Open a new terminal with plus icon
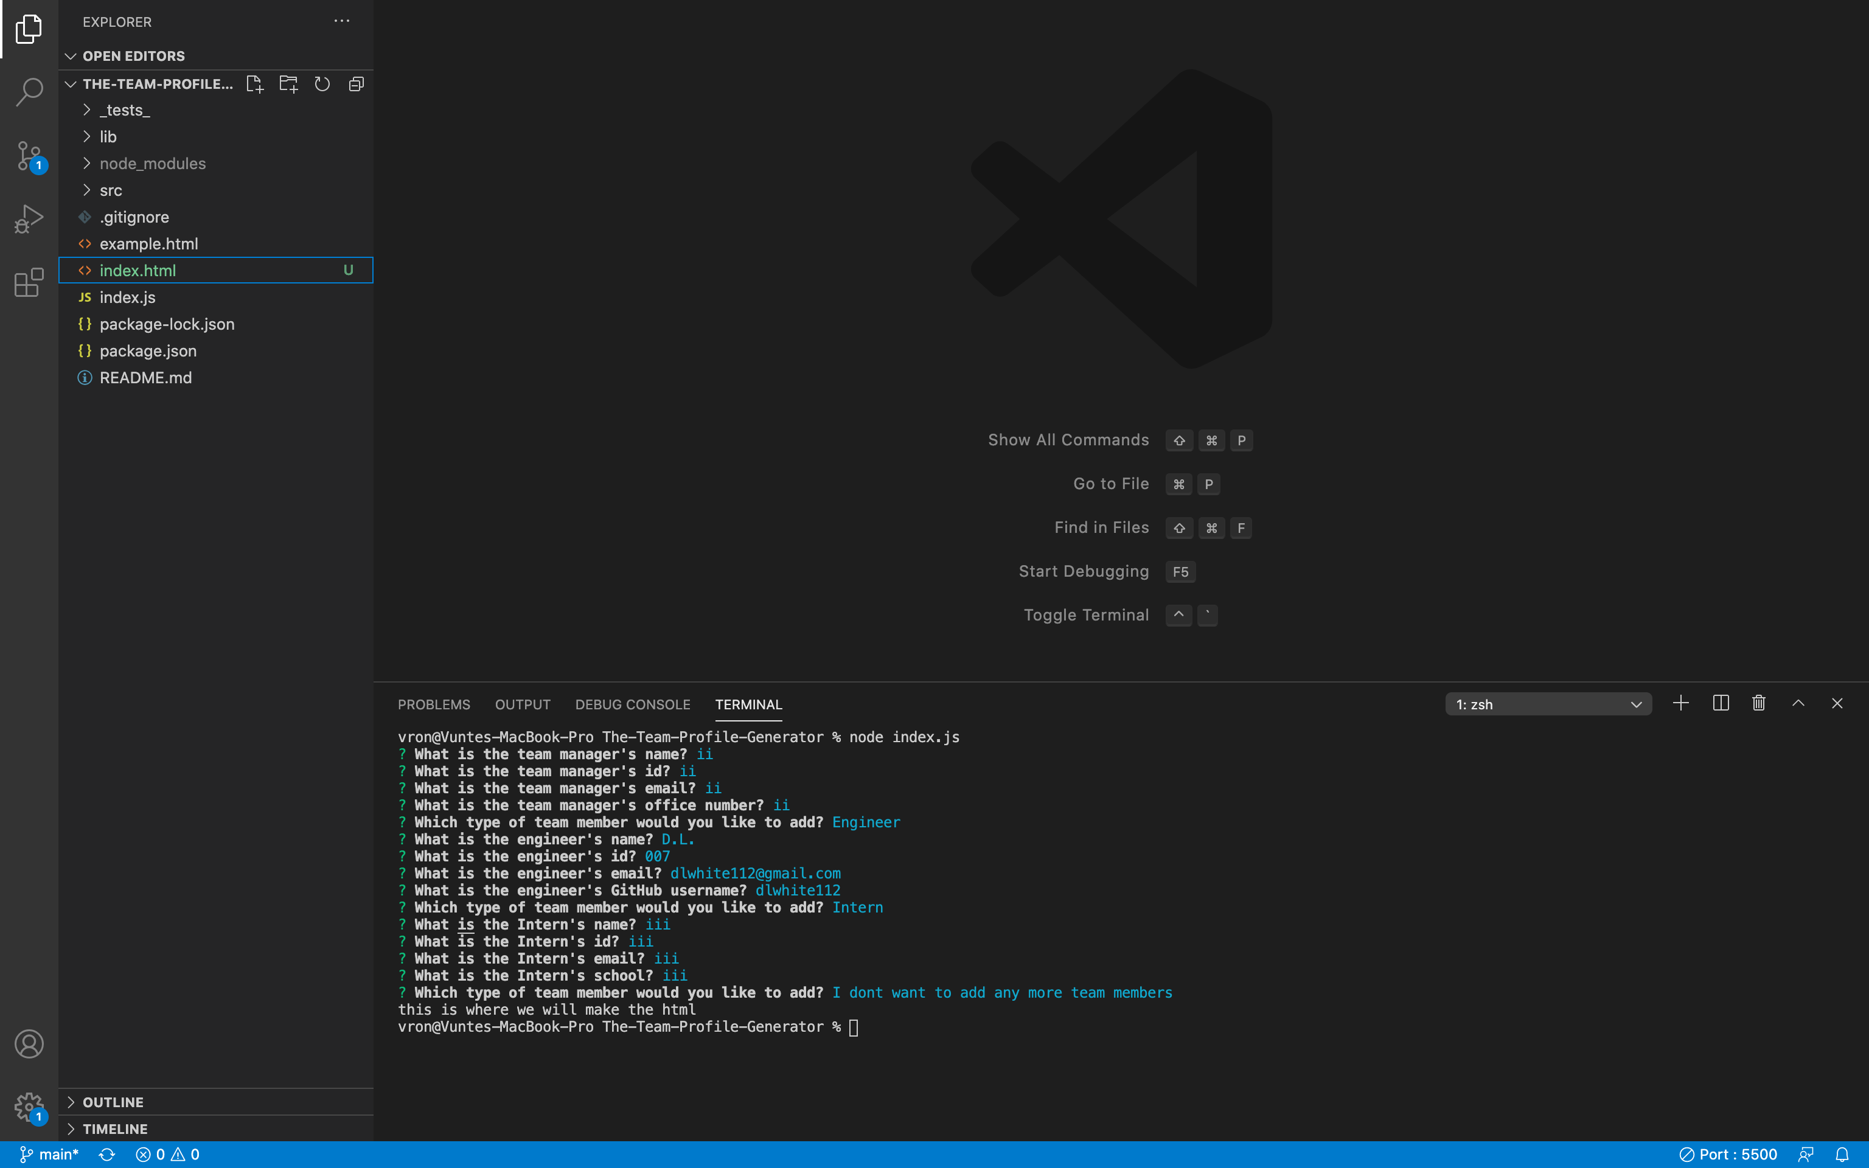Screen dimensions: 1869x1168 [x=1680, y=703]
